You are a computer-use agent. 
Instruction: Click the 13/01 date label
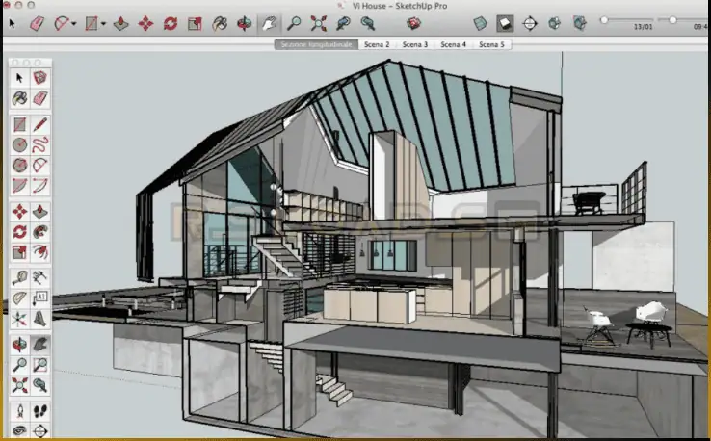(x=643, y=27)
